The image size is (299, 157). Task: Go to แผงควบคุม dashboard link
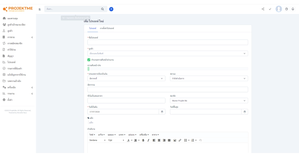pos(13,18)
